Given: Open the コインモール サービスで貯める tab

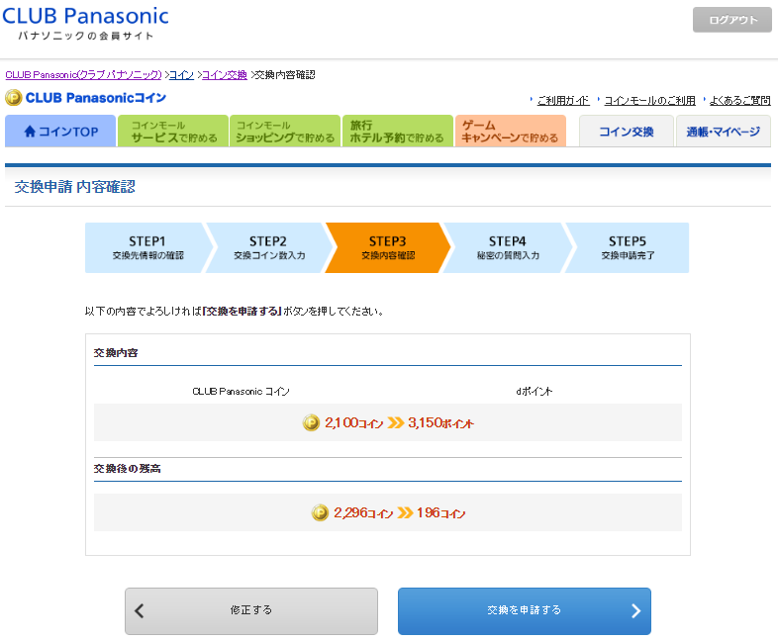Looking at the screenshot, I should pos(173,131).
